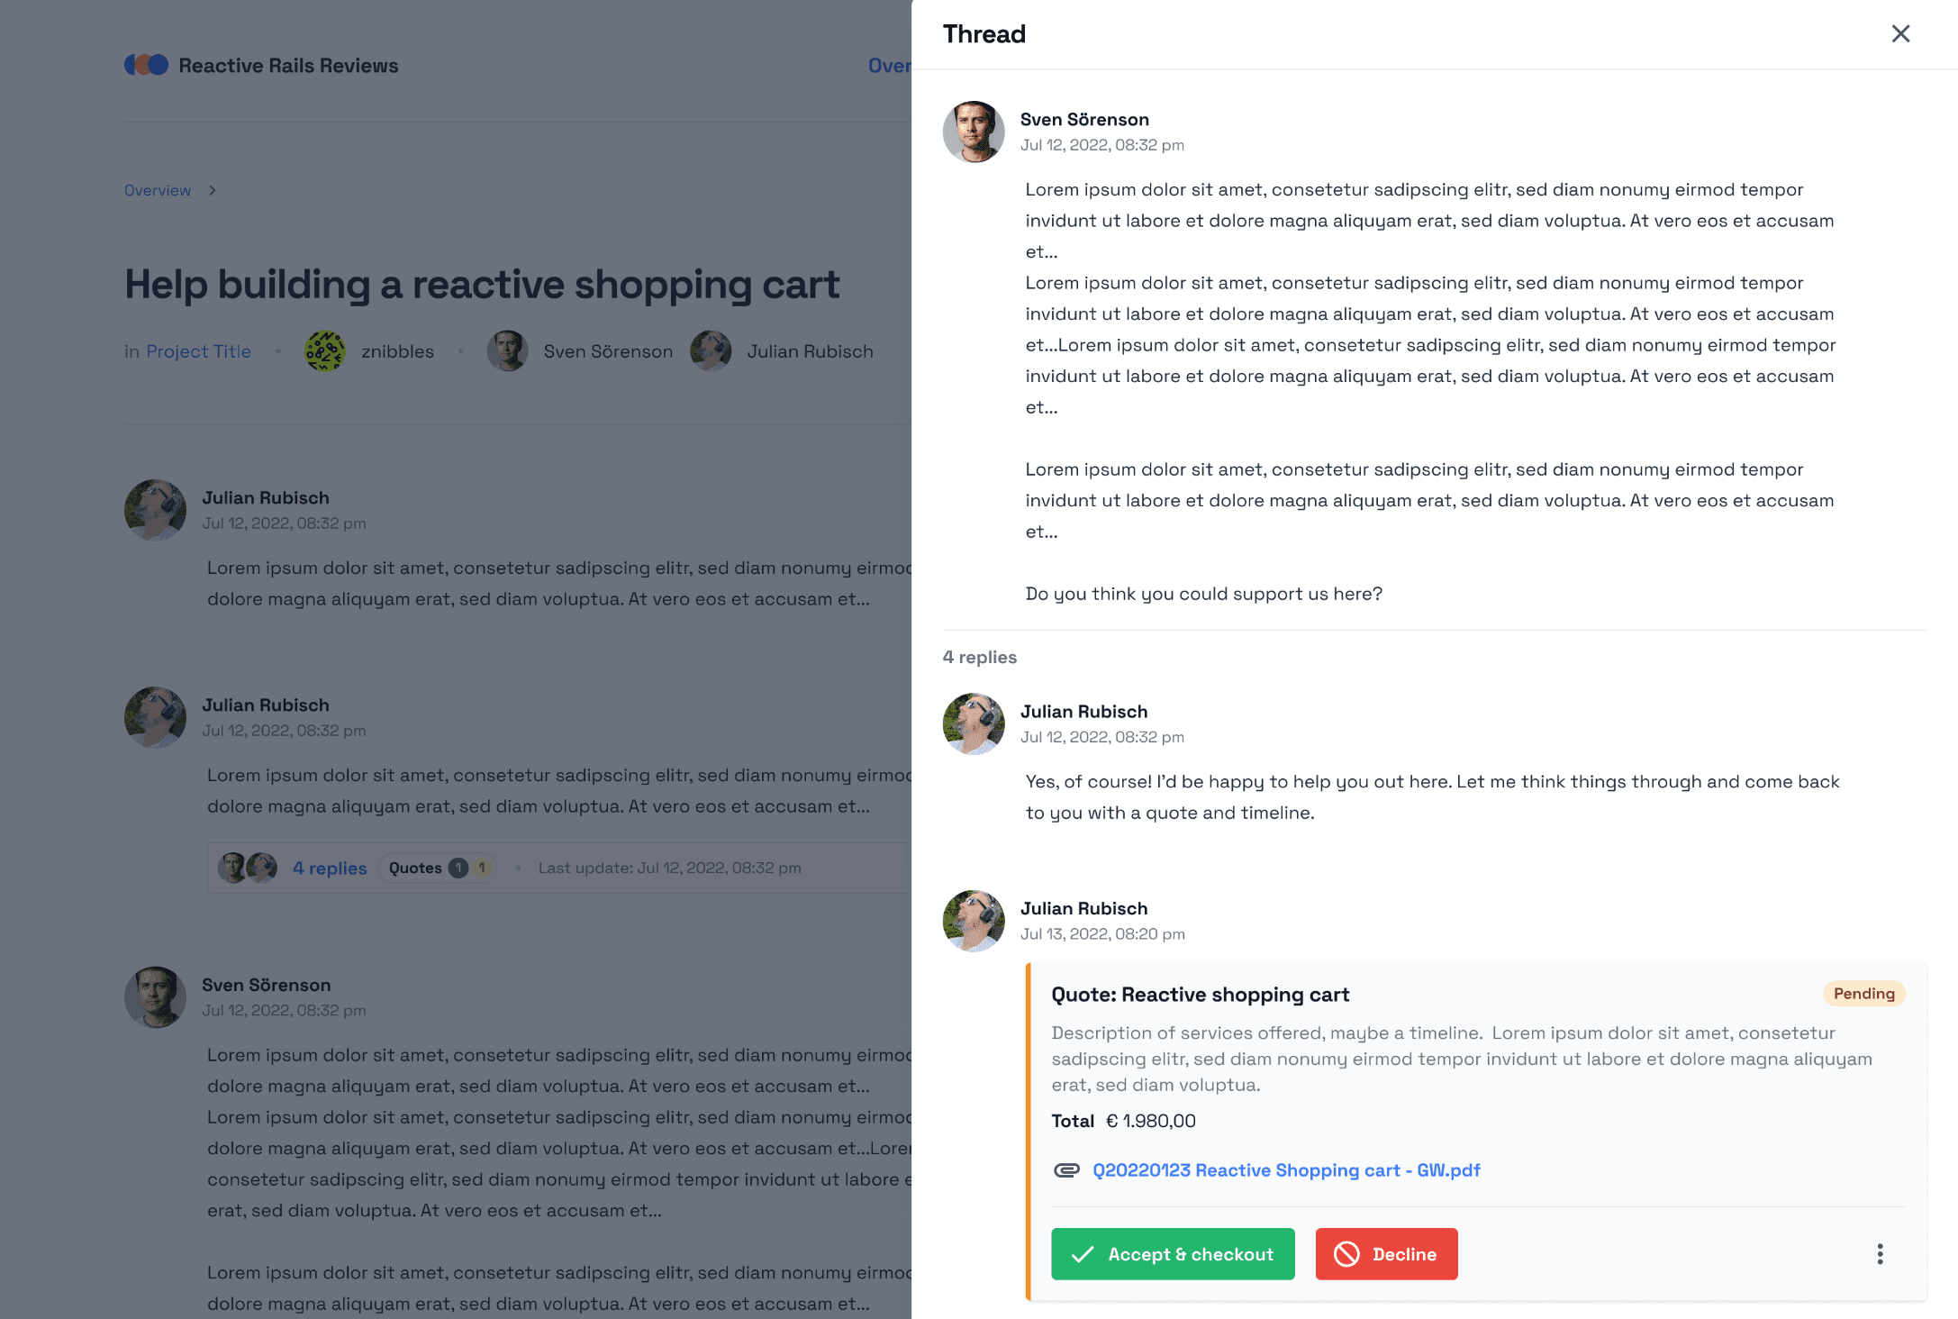The height and width of the screenshot is (1319, 1958).
Task: Click the stacked reply avatars beside 4 replies
Action: point(248,869)
